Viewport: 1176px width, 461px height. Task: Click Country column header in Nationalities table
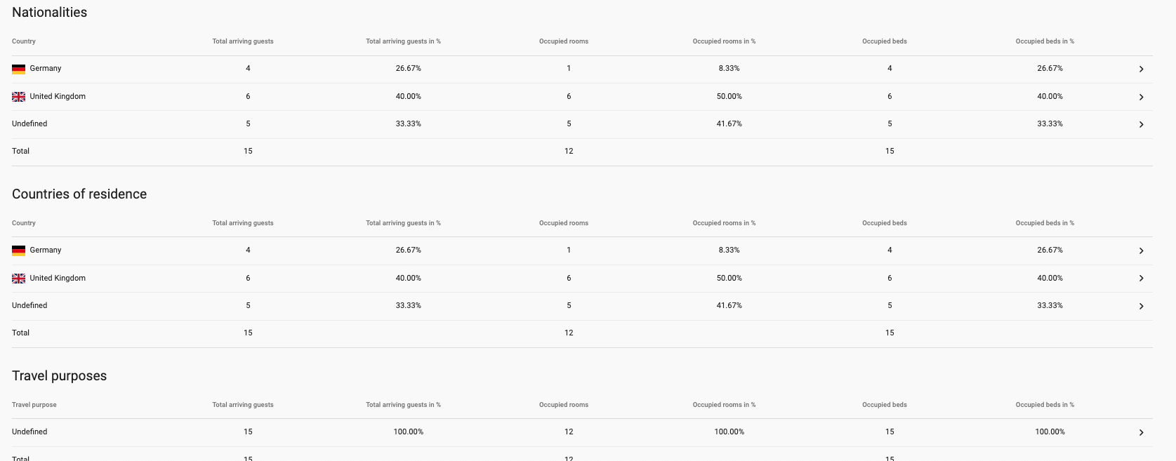point(24,41)
